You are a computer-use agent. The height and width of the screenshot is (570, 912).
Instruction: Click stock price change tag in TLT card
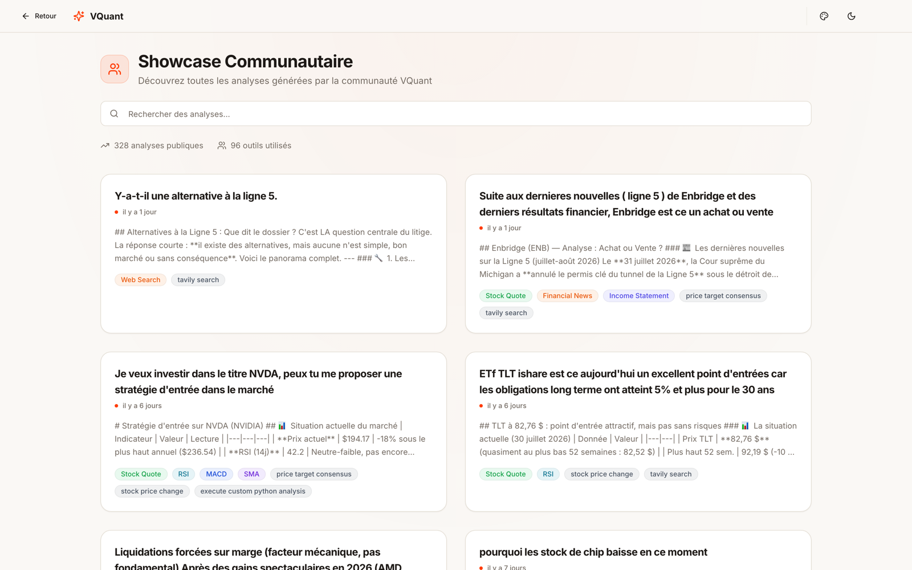pyautogui.click(x=602, y=474)
